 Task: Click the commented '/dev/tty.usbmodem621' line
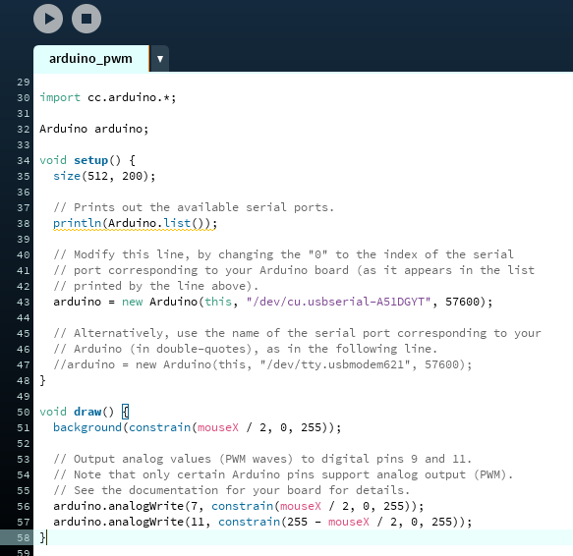pos(262,364)
